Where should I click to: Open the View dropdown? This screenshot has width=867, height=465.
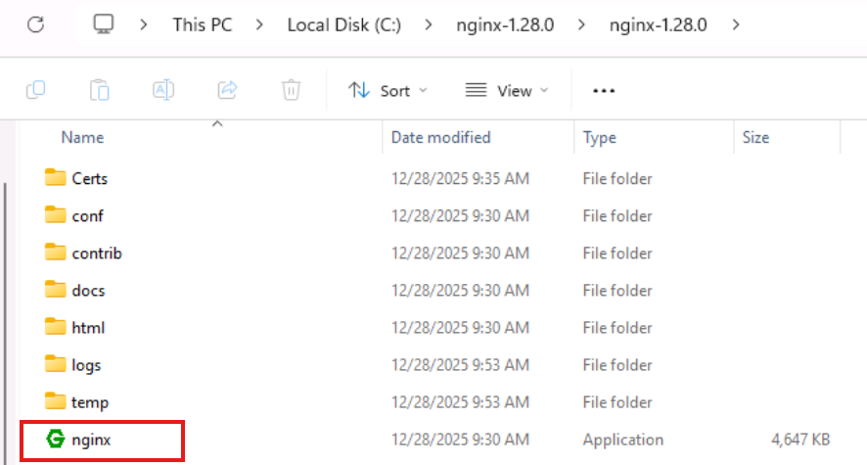[507, 90]
